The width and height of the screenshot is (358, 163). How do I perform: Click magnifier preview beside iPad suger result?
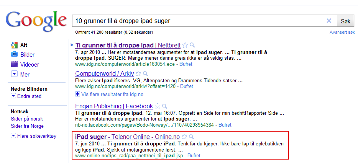(x=192, y=137)
